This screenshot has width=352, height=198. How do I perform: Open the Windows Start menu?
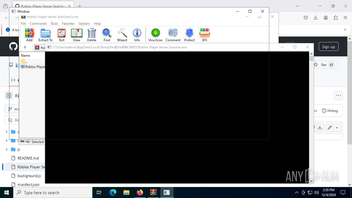click(x=7, y=193)
